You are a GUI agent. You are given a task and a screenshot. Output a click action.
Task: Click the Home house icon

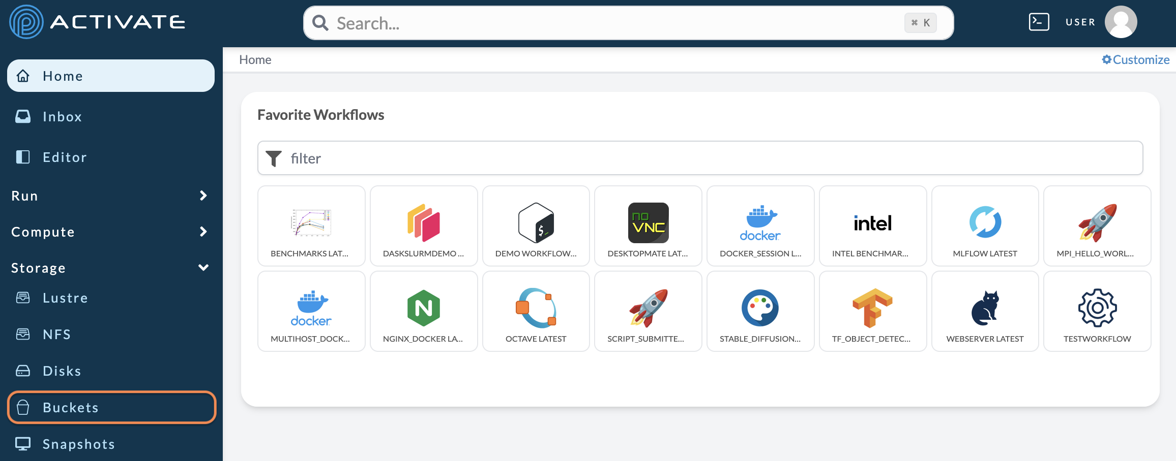pyautogui.click(x=23, y=76)
